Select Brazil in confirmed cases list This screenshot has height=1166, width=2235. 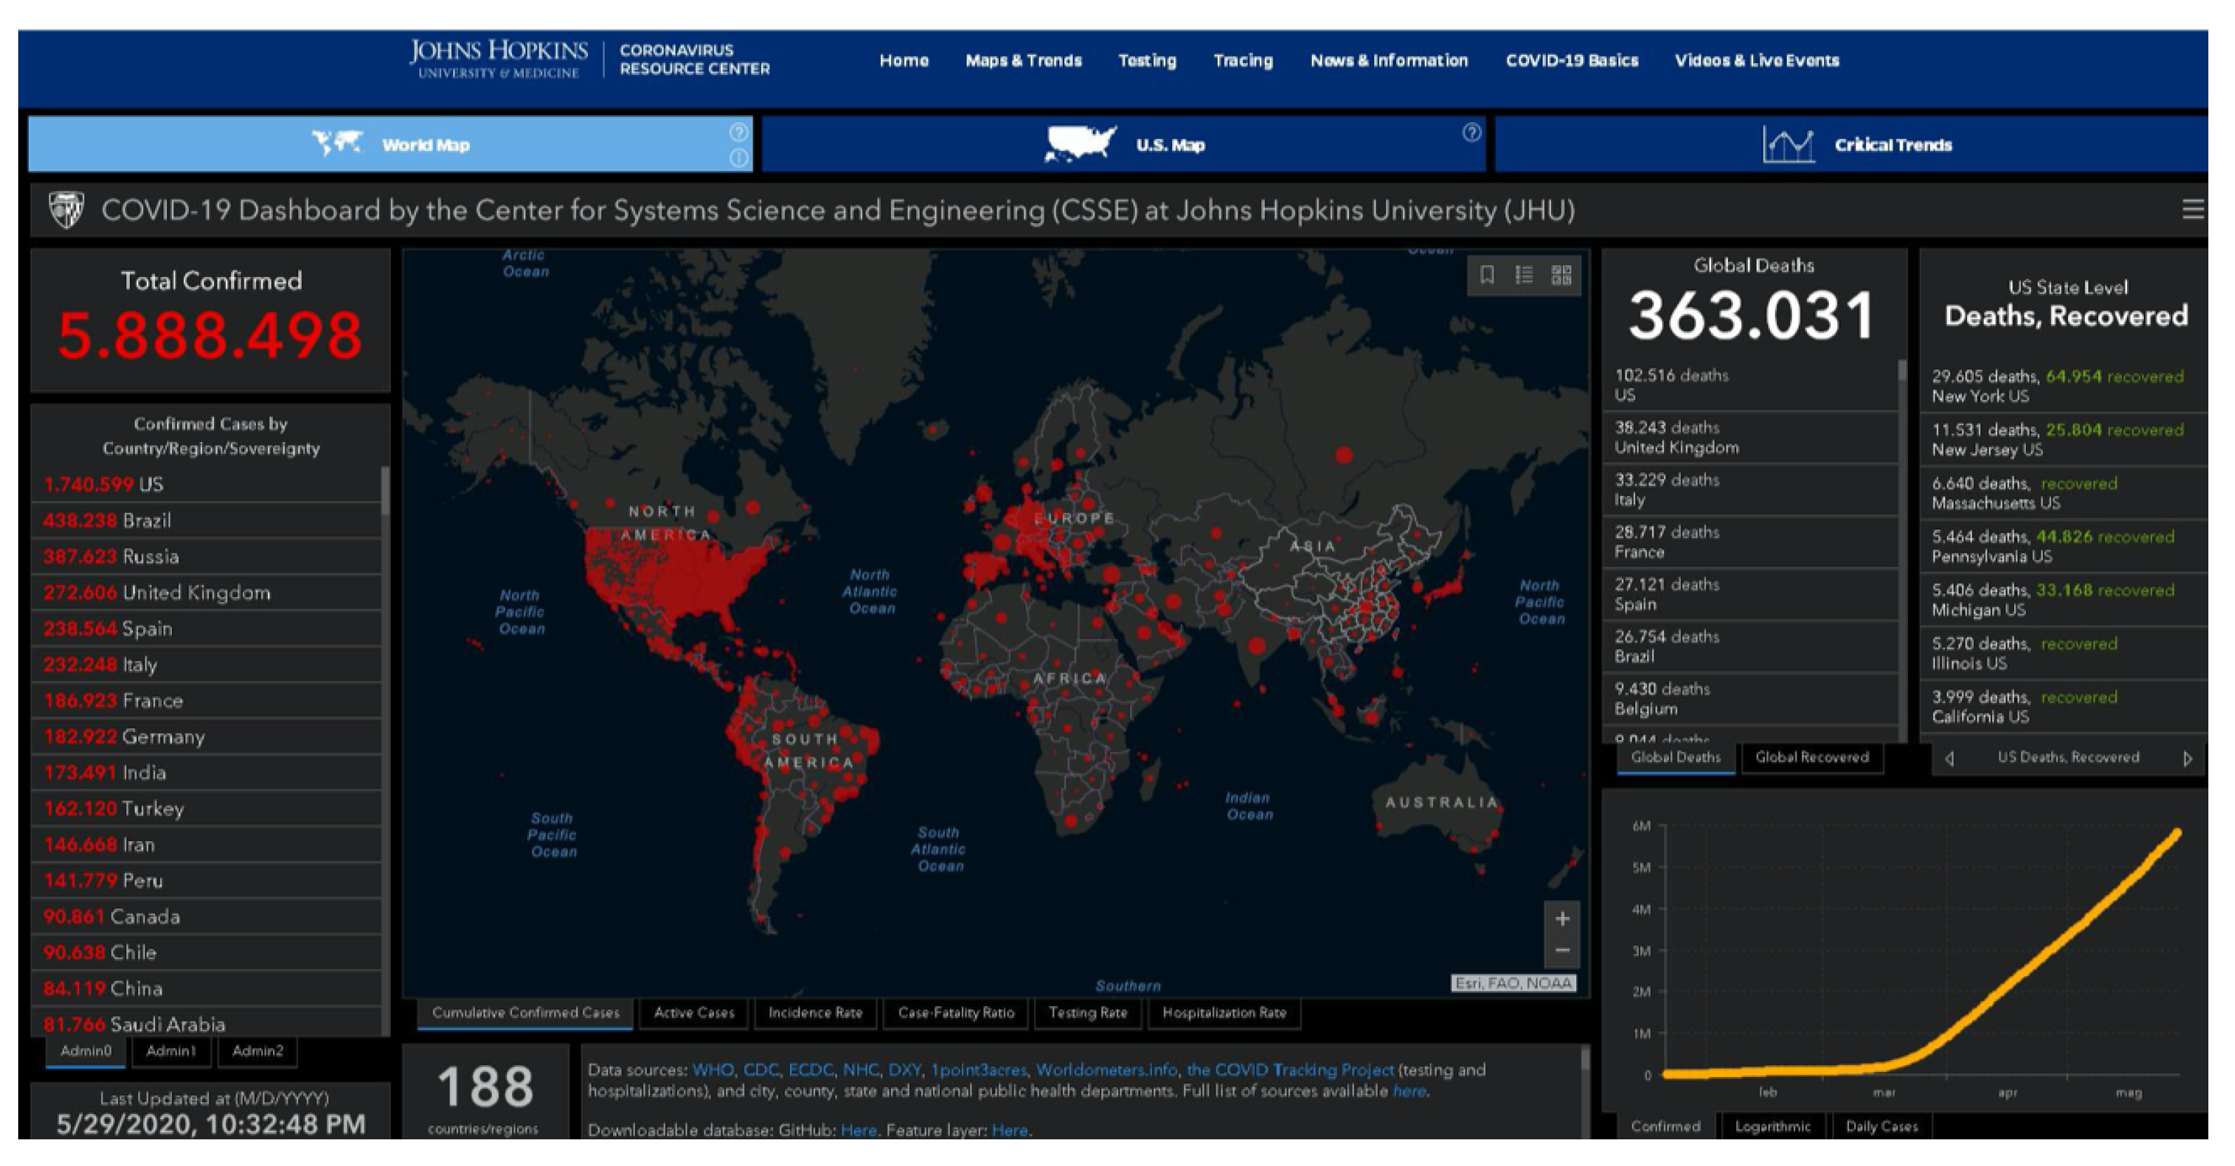(x=146, y=521)
